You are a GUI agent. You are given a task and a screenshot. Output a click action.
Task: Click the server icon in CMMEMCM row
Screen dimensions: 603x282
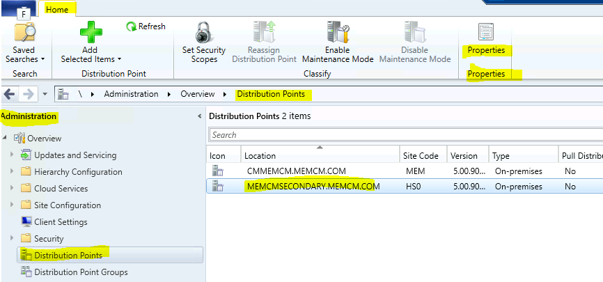[x=218, y=171]
